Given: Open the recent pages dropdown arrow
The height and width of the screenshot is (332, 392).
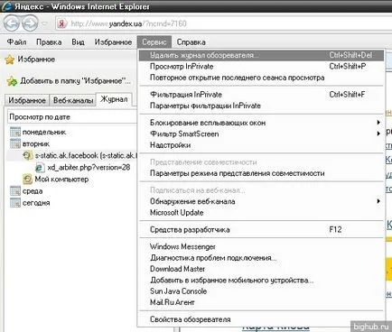Looking at the screenshot, I should coord(45,23).
